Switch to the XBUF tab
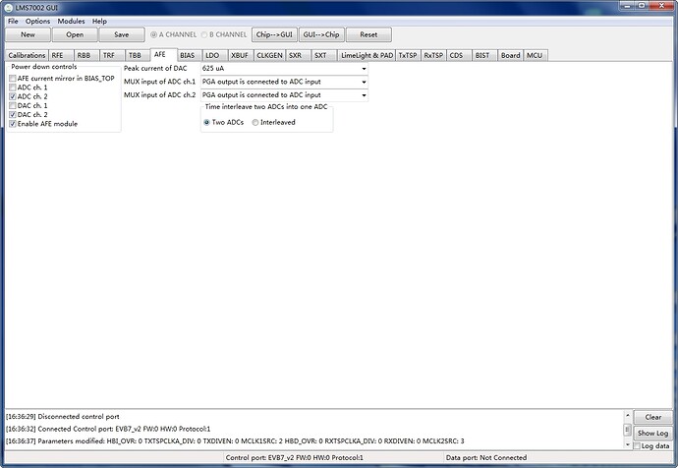 [240, 55]
